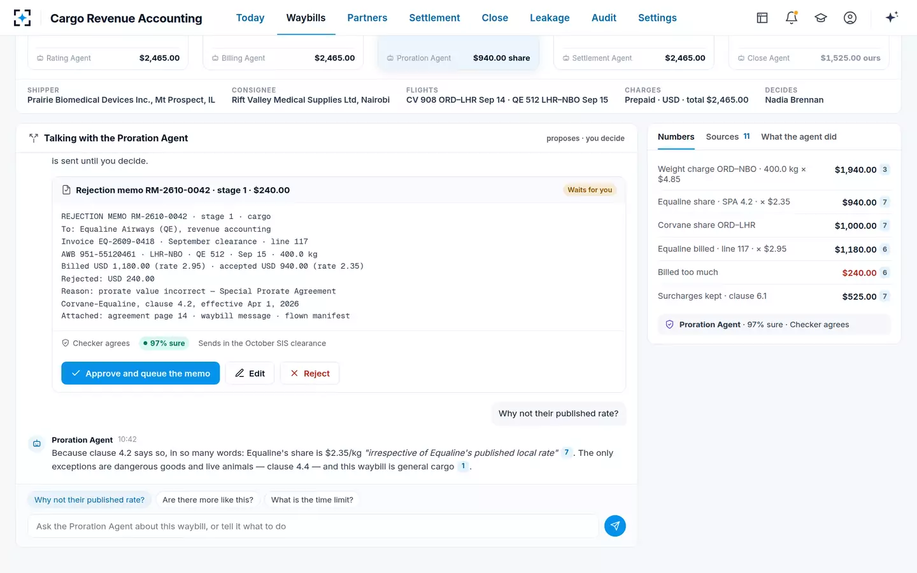Show the 'What the agent did' tab
Screen dimensions: 917x573
799,137
